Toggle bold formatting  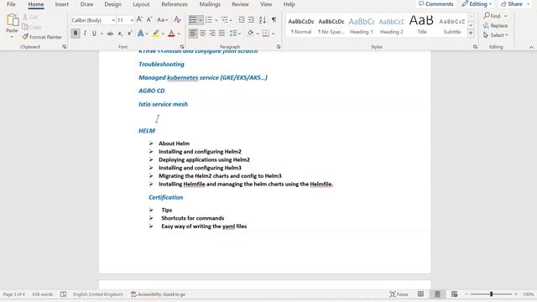[x=76, y=34]
